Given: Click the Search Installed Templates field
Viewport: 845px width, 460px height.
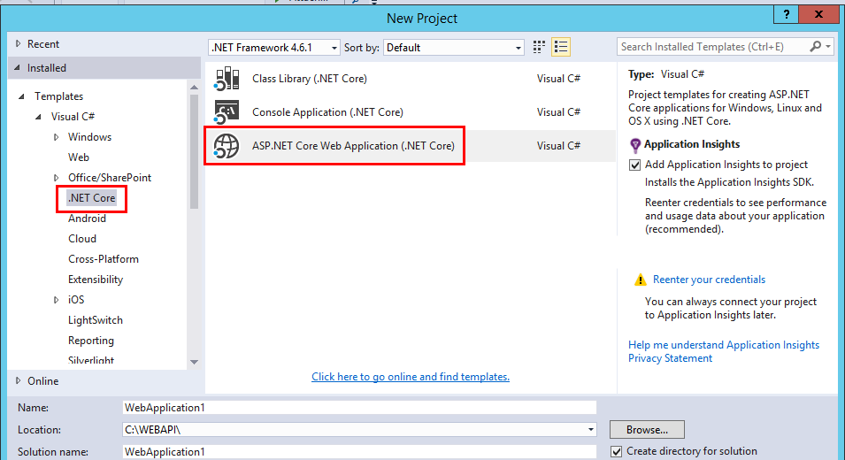Looking at the screenshot, I should point(712,47).
